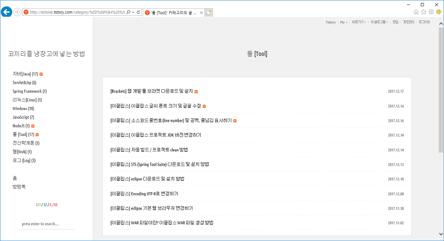Click the URL address bar field
The height and width of the screenshot is (241, 444).
(77, 12)
